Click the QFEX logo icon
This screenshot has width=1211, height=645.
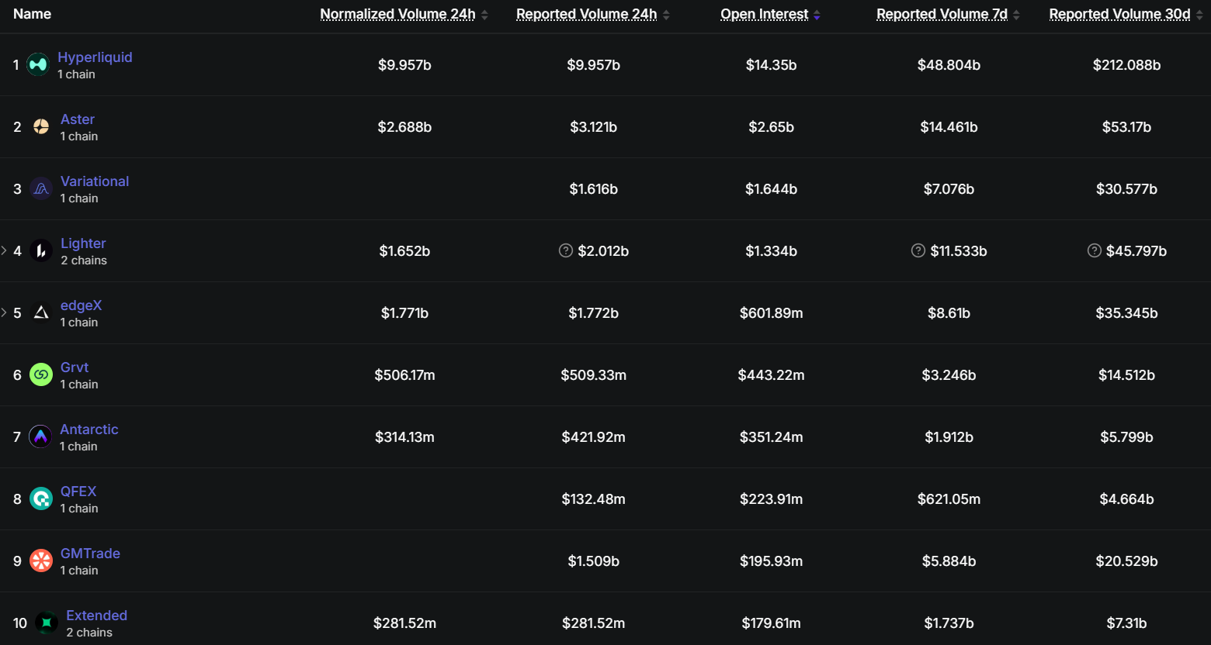coord(41,498)
